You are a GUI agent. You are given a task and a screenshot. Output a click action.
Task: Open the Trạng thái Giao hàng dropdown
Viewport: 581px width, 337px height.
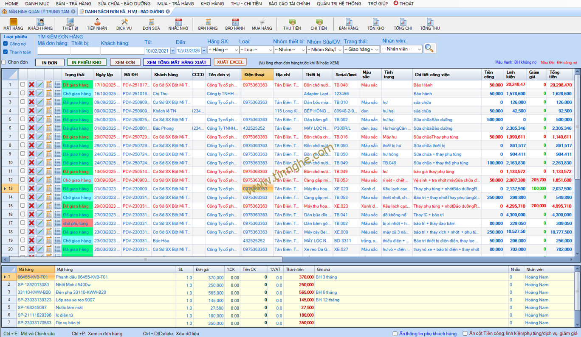pos(361,50)
